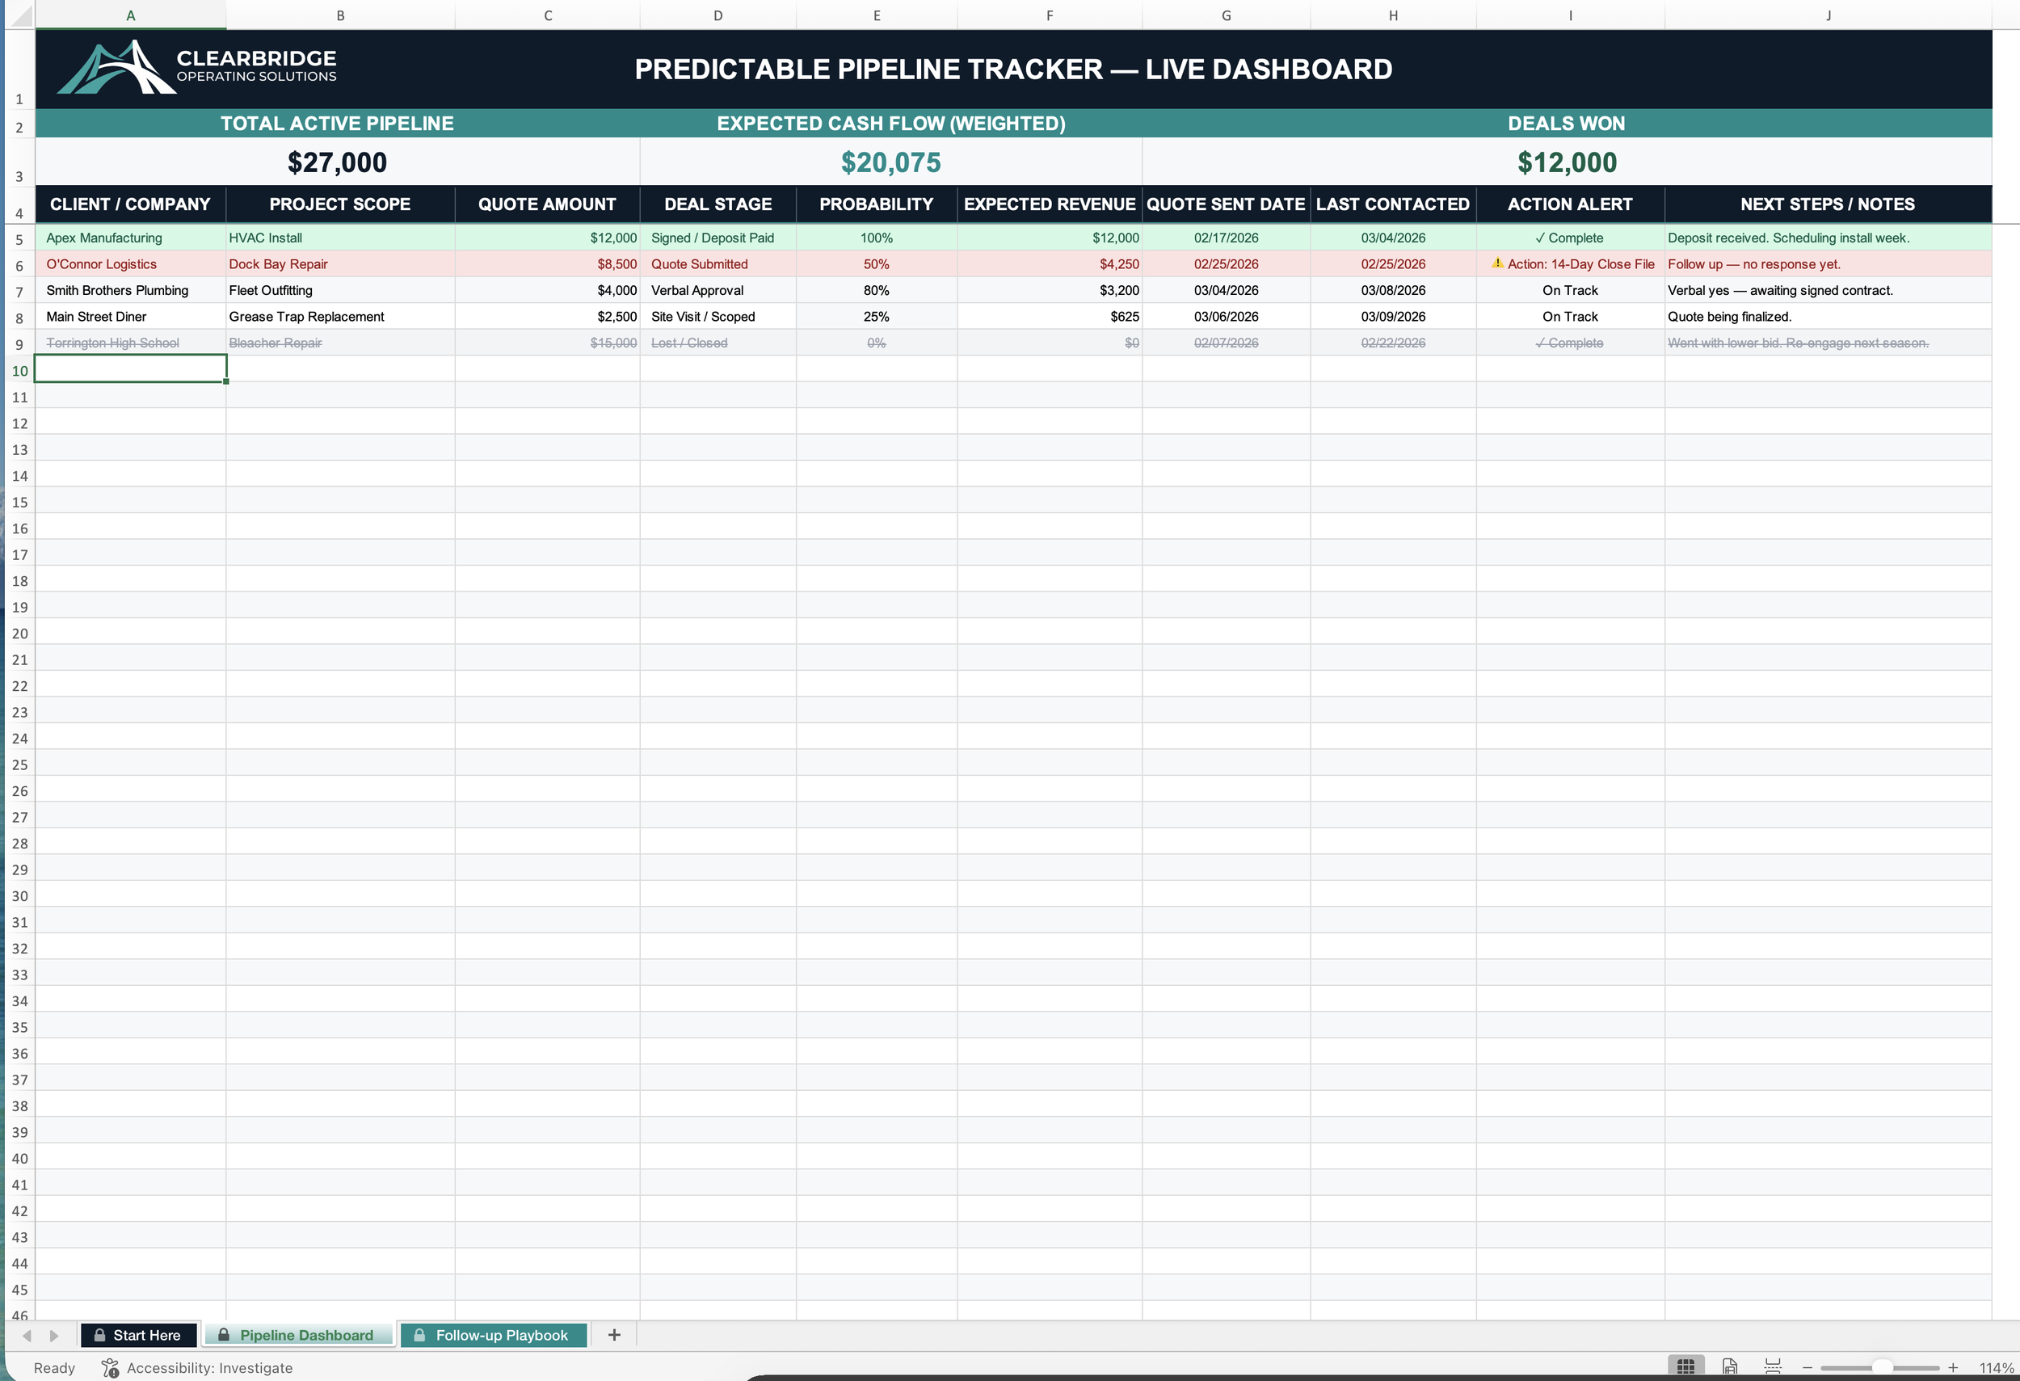Click the zoom slider handle

(x=1883, y=1366)
